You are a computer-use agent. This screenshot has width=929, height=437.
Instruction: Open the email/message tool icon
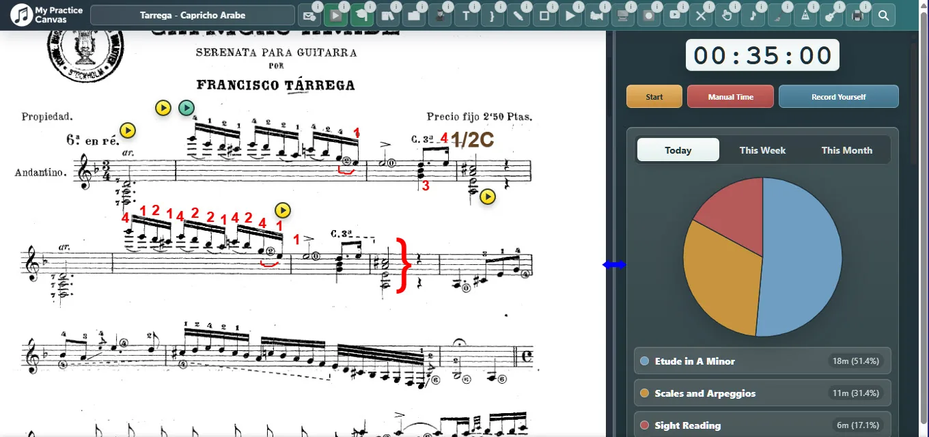(x=309, y=16)
